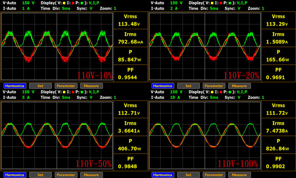This screenshot has width=296, height=178.
Task: Select the Vrms reading 111.72V
Action: (277, 113)
